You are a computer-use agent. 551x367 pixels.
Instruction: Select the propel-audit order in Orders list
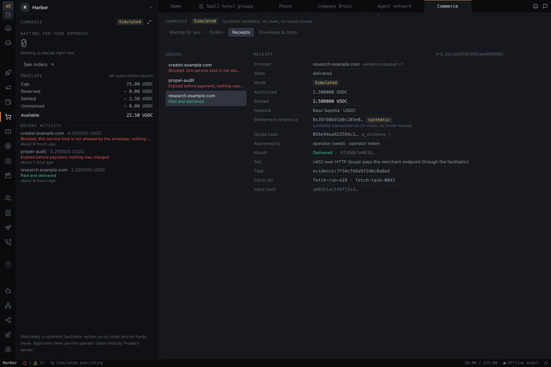(206, 83)
